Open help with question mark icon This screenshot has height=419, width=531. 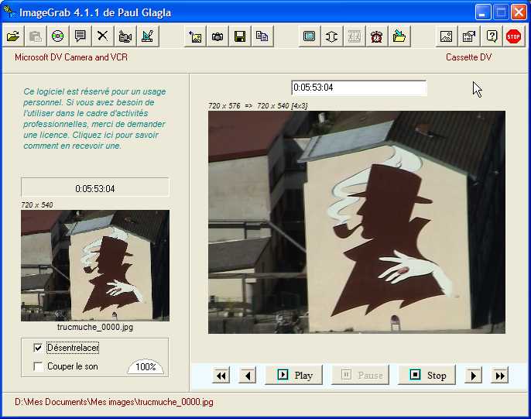(x=491, y=36)
